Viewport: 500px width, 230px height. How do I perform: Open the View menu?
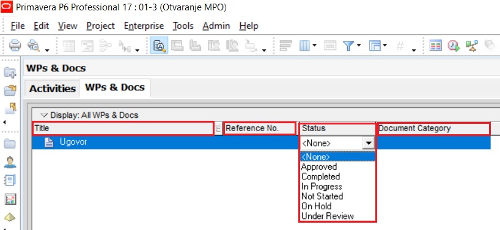pos(68,26)
